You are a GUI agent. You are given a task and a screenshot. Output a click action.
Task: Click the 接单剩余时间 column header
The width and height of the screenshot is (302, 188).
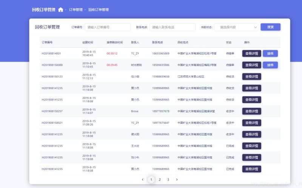click(115, 42)
